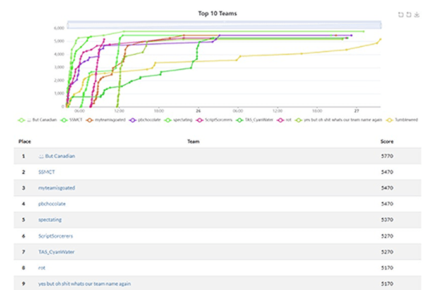Select the 5370 score for spectating
Screen dimensions: 426x290
pyautogui.click(x=387, y=220)
